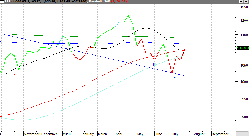
Task: Click the 950 price axis label
Action: 245,99
